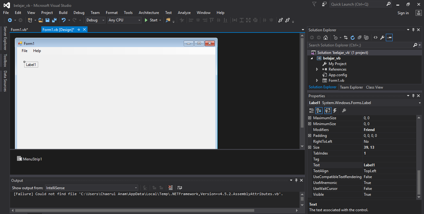Click the Search Solution Explorer field

pos(360,45)
